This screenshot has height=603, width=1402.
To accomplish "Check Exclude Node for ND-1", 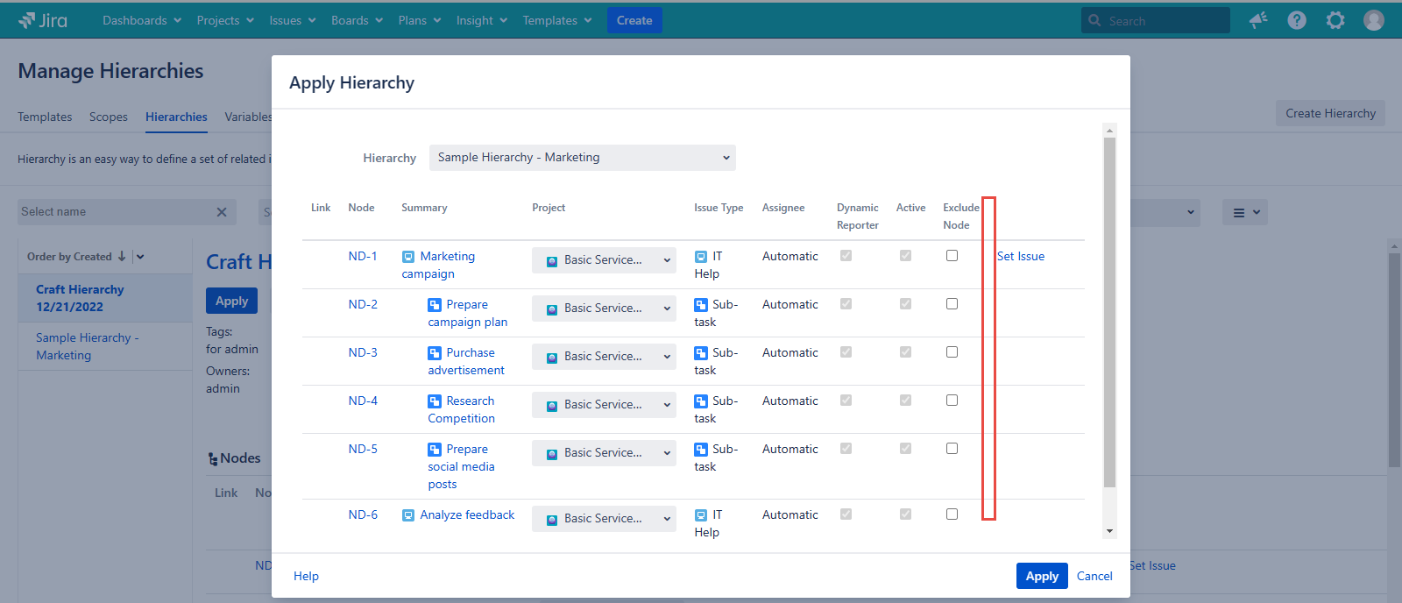I will tap(952, 256).
